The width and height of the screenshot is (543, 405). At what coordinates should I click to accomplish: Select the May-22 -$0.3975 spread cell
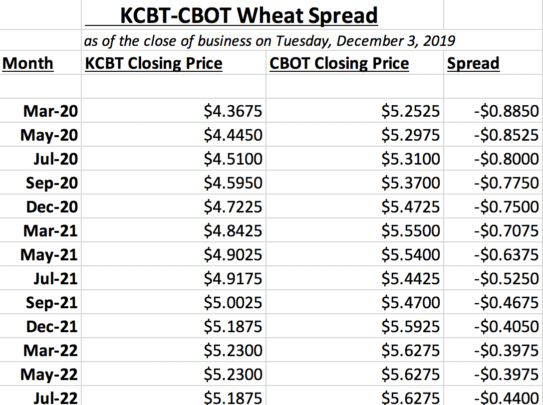pyautogui.click(x=493, y=374)
